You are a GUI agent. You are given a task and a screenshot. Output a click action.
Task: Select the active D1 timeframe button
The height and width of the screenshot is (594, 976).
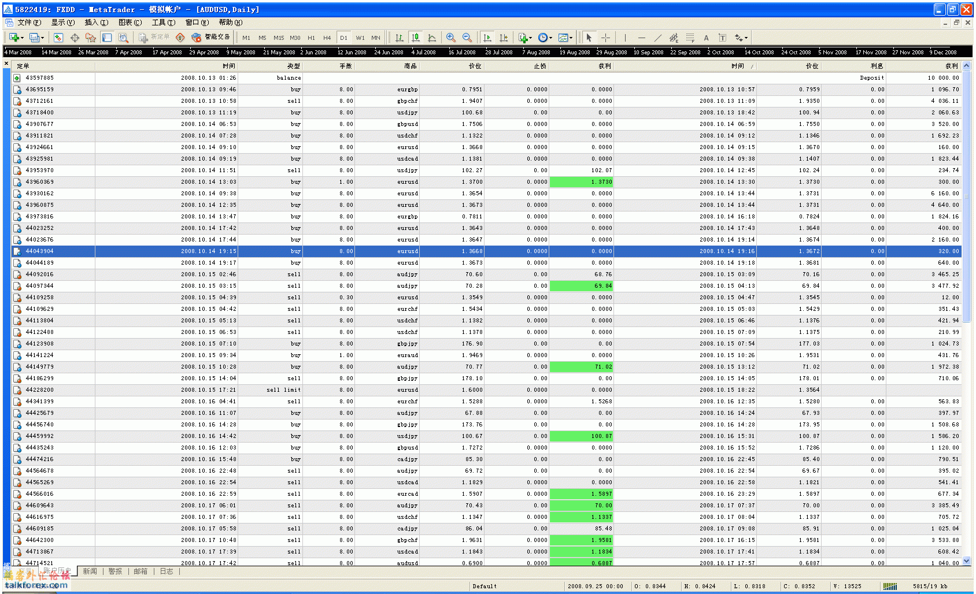tap(343, 38)
